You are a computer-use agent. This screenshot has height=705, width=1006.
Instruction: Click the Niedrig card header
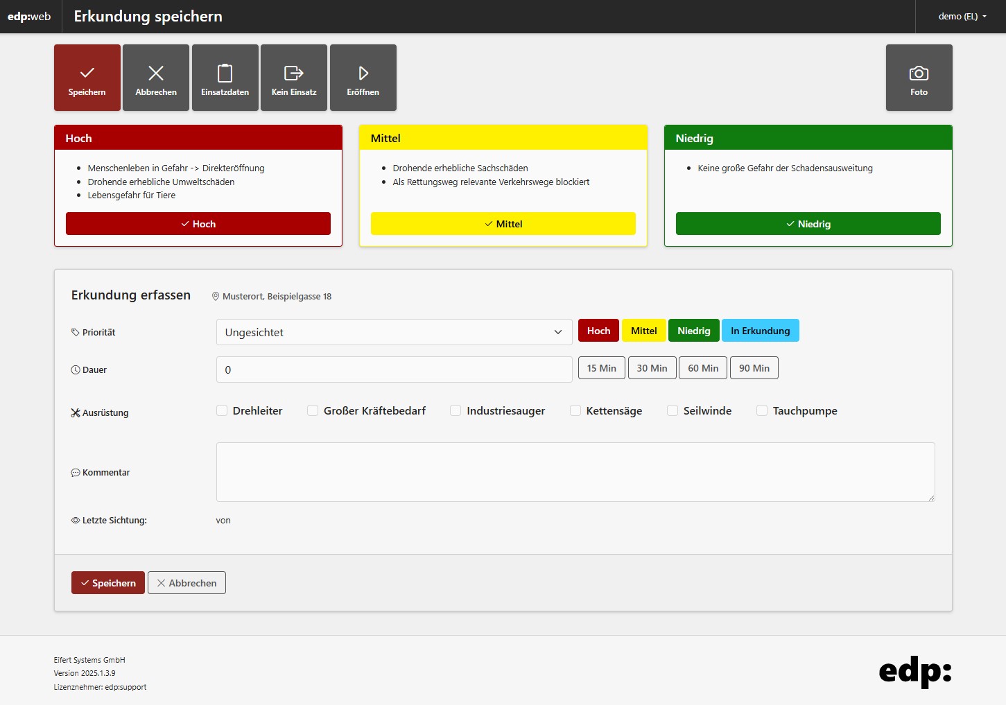point(808,138)
